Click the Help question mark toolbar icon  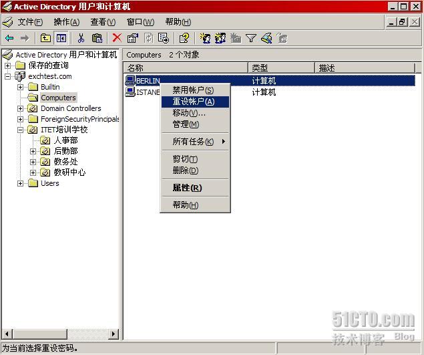[x=184, y=38]
